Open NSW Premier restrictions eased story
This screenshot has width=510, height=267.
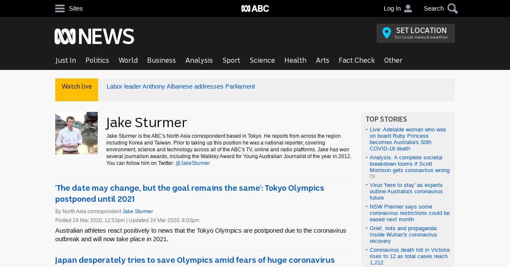(410, 213)
